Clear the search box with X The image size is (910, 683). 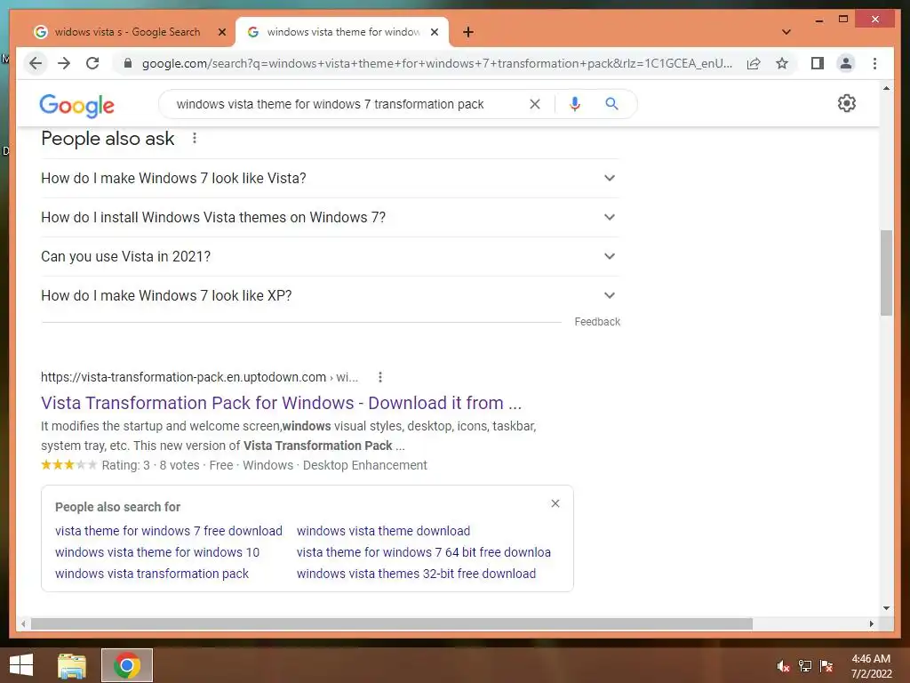534,104
